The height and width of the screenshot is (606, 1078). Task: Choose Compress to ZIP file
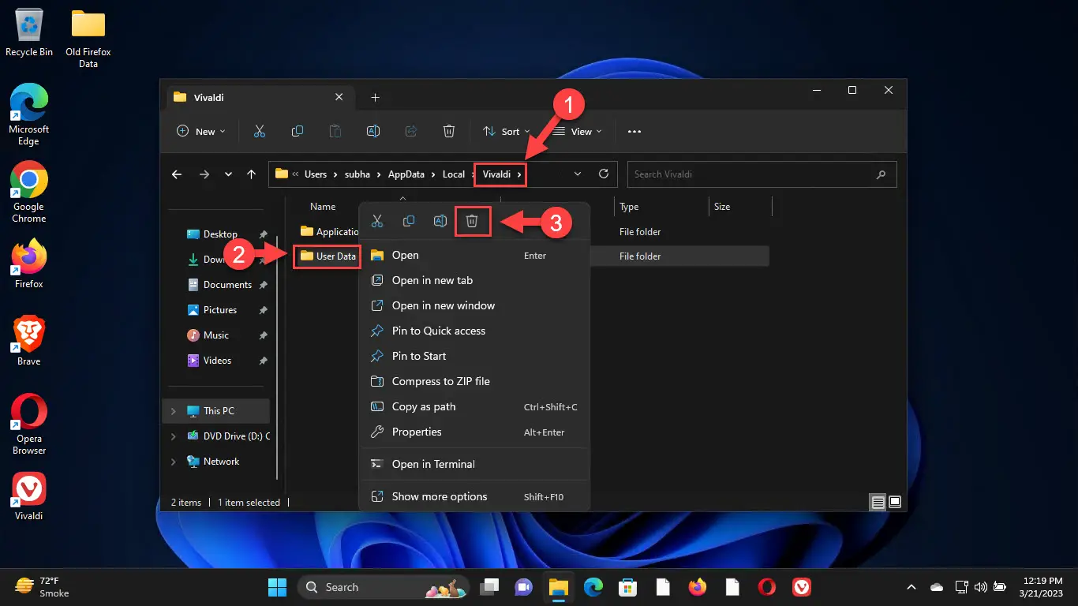[475, 381]
